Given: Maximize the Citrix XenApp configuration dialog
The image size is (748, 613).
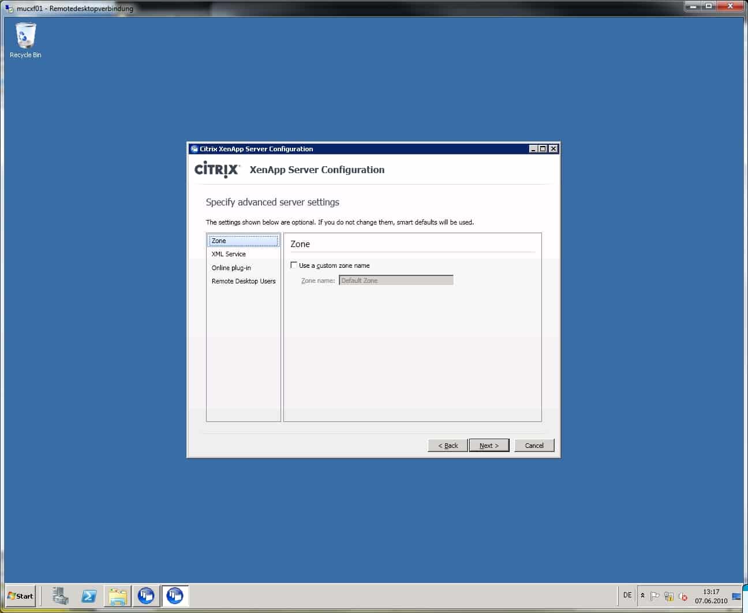Looking at the screenshot, I should tap(543, 149).
